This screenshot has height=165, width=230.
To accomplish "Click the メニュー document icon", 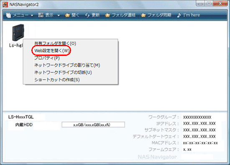I will 9,15.
